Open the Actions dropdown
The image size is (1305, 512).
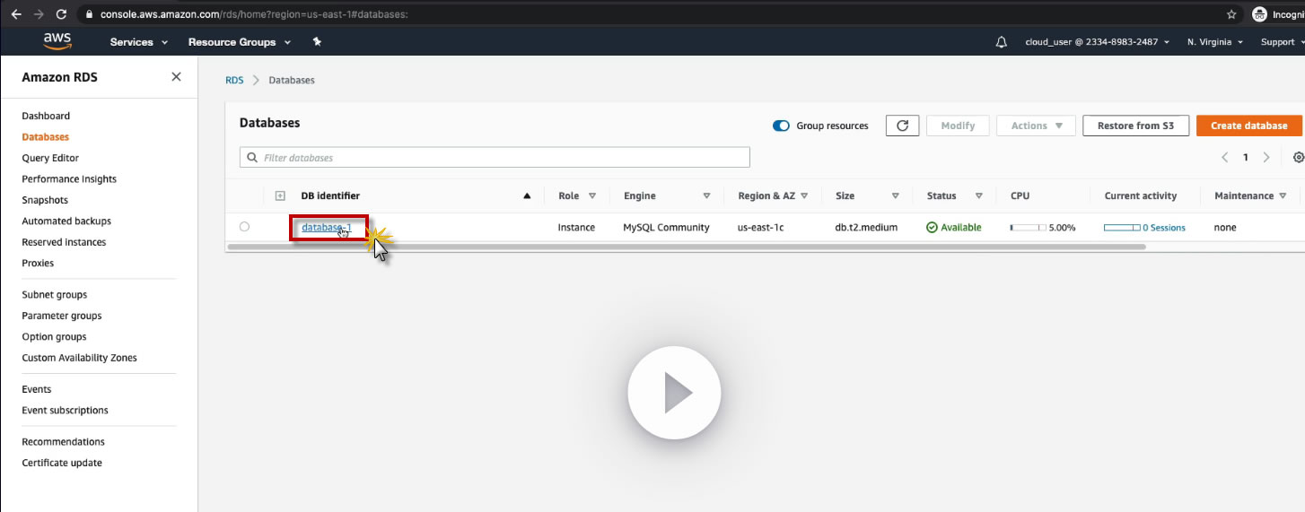pyautogui.click(x=1036, y=126)
